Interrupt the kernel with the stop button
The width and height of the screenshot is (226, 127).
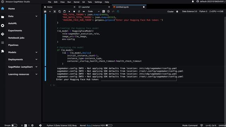click(74, 11)
